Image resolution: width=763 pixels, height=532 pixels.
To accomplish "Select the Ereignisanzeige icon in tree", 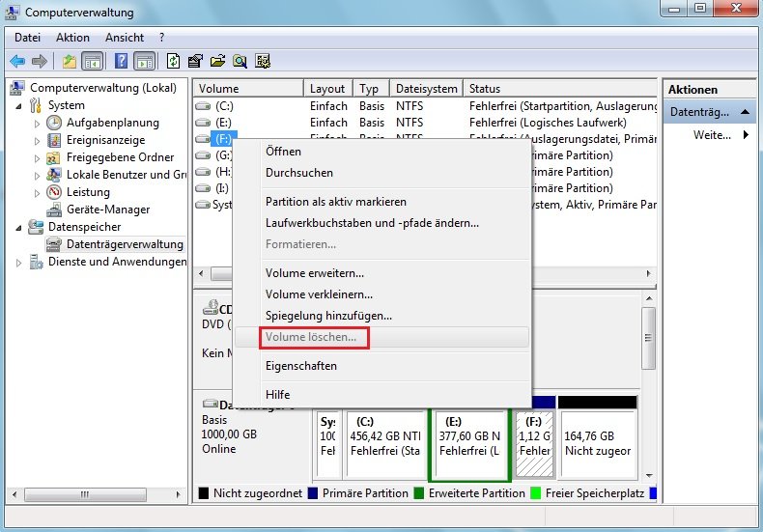I will click(54, 140).
